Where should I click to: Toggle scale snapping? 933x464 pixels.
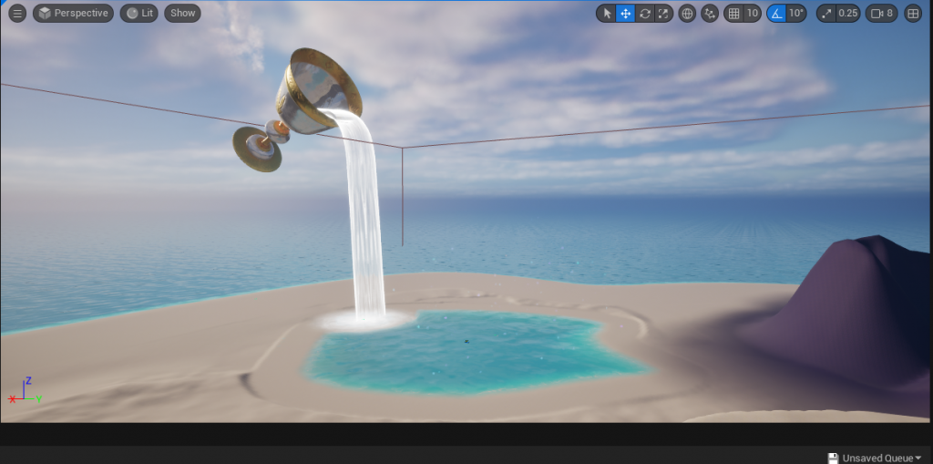825,13
